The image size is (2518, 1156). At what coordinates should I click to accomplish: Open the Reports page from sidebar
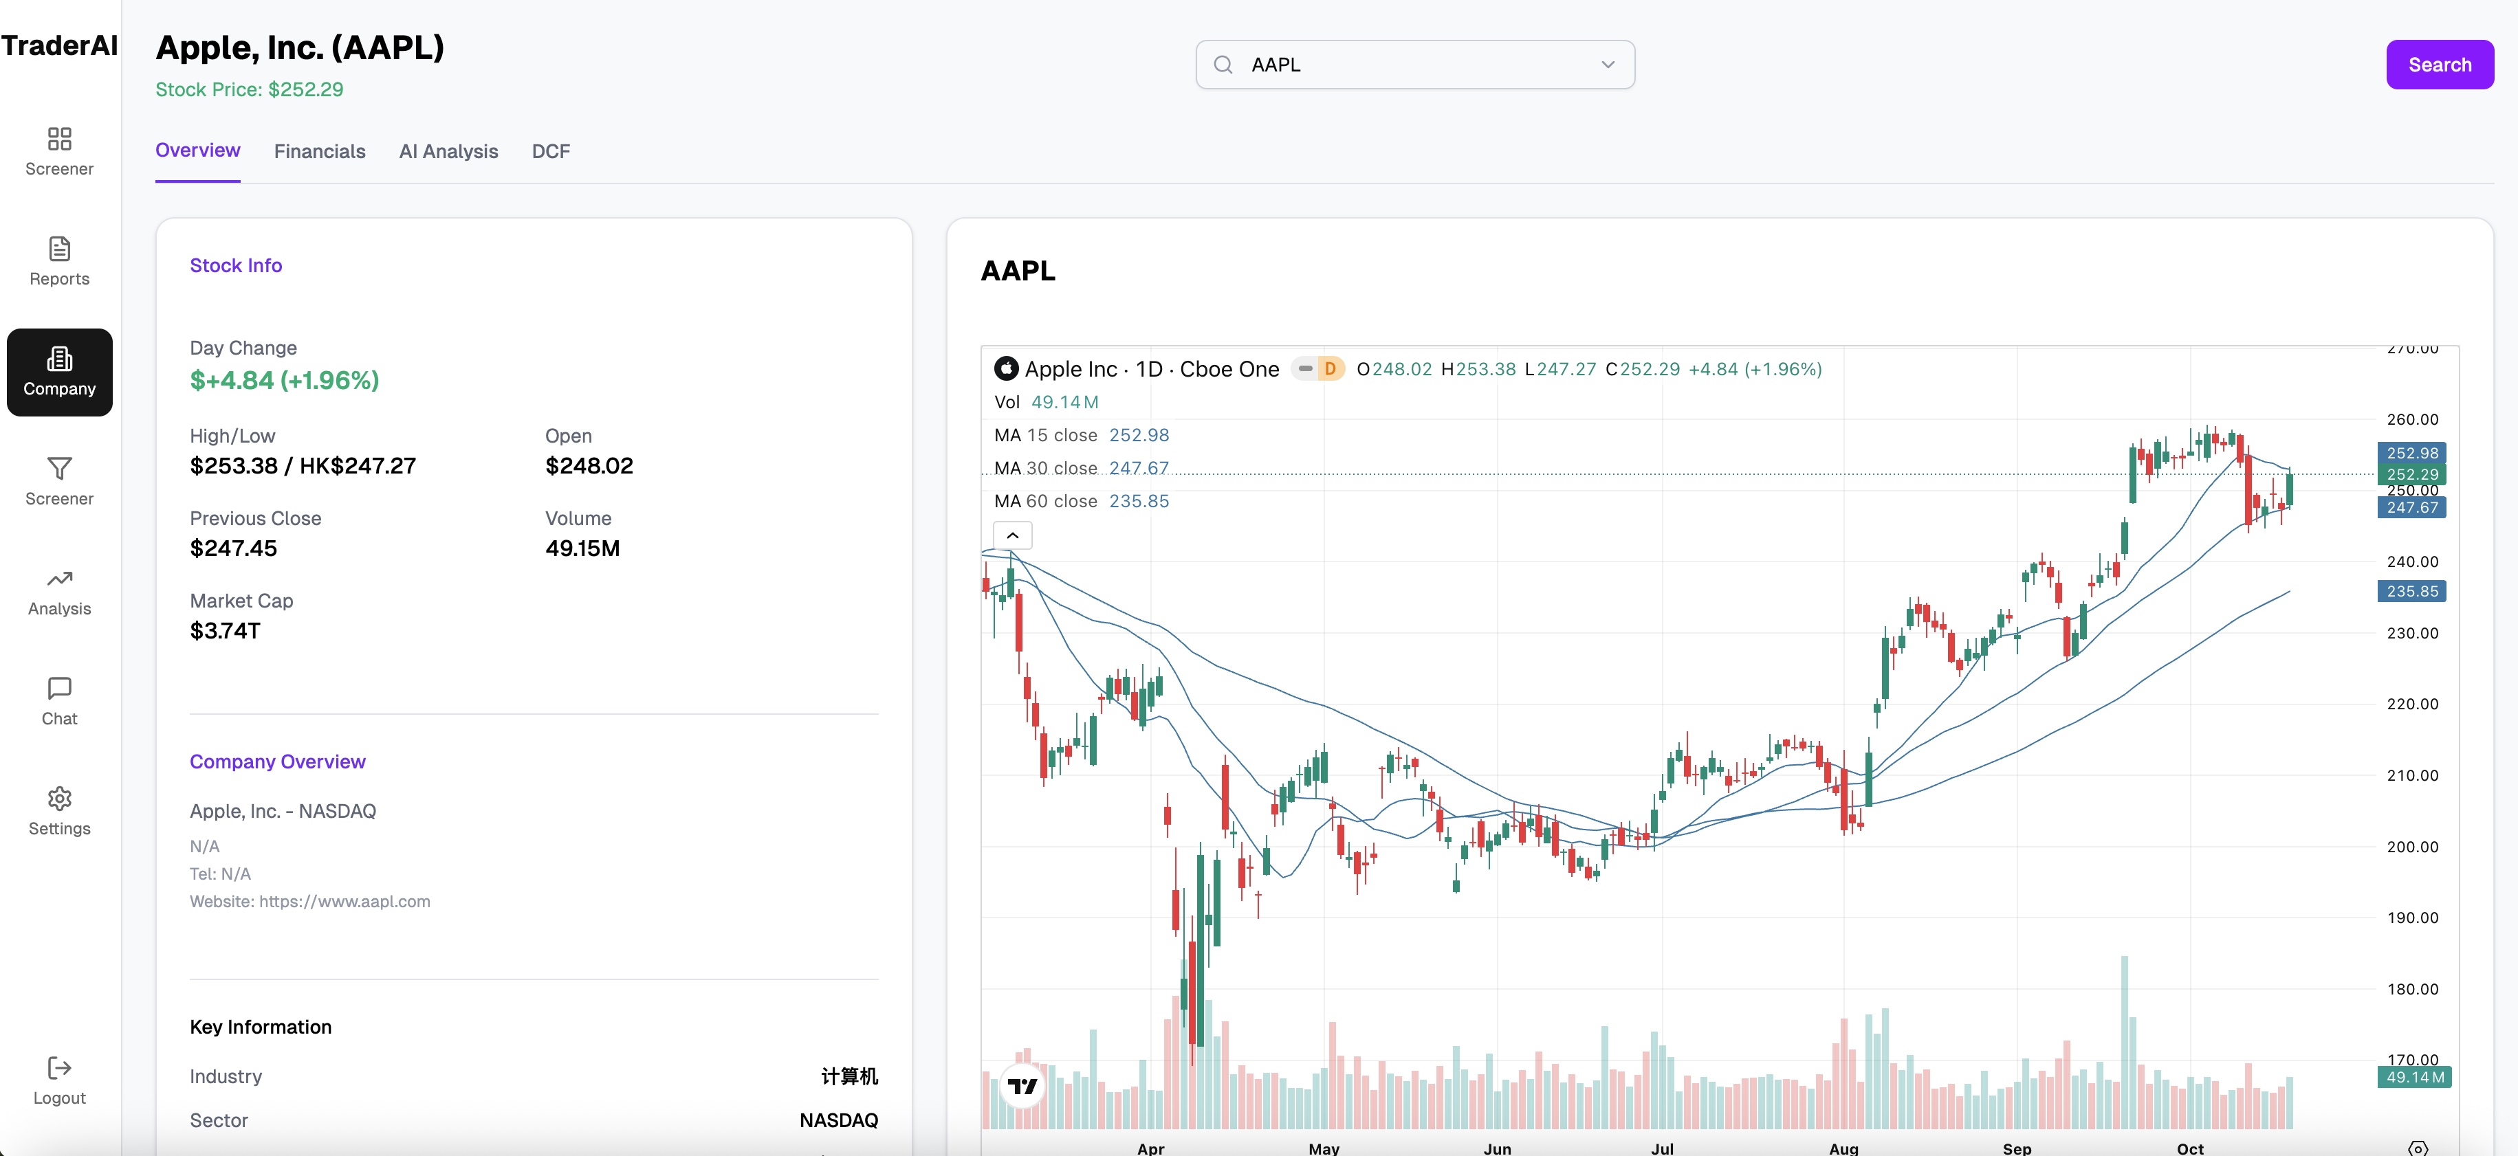pos(60,261)
